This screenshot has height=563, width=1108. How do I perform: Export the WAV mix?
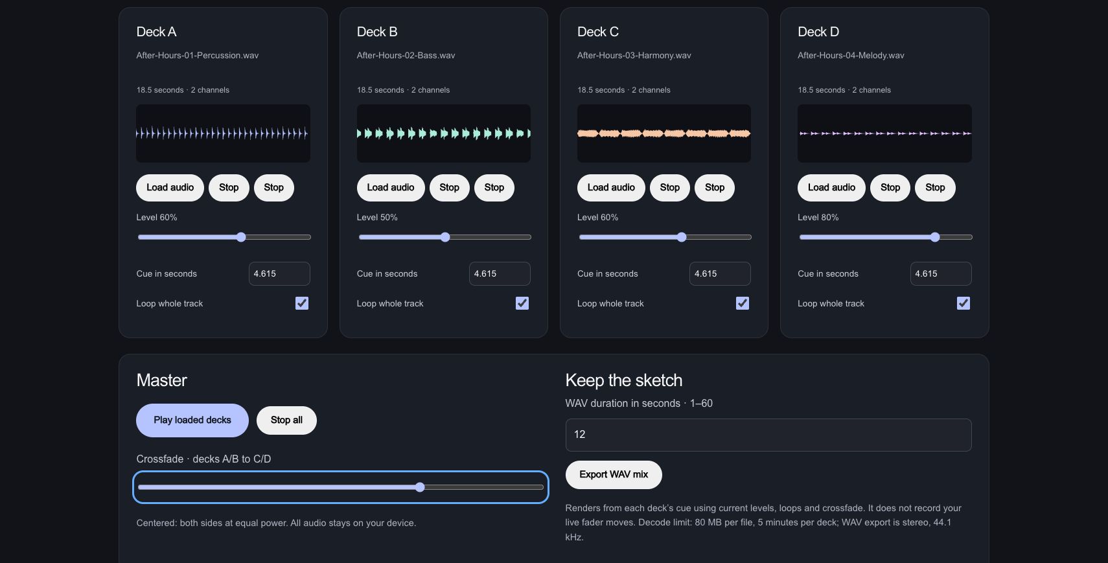(614, 475)
